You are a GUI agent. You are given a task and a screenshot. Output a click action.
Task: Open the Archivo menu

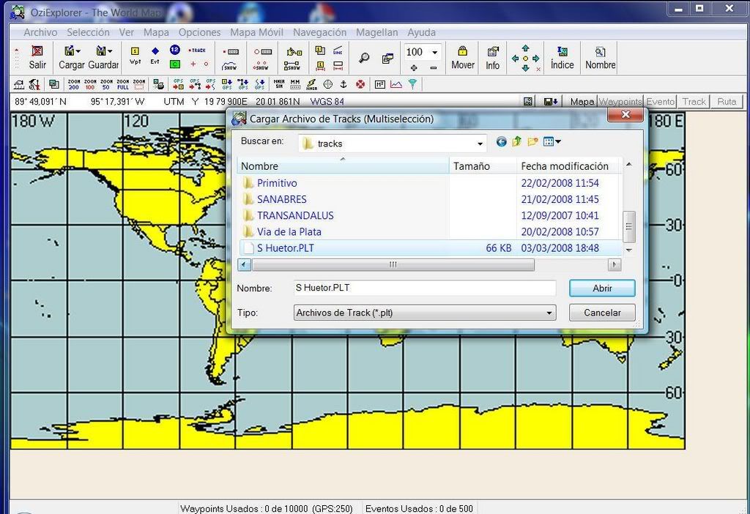pos(40,32)
